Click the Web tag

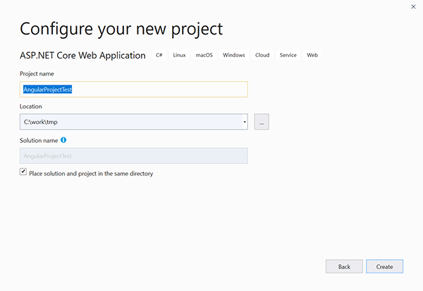(x=312, y=55)
